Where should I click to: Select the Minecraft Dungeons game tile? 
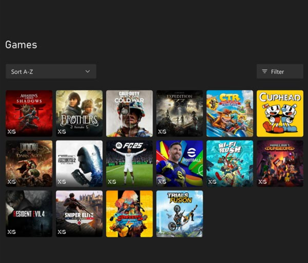coord(280,164)
